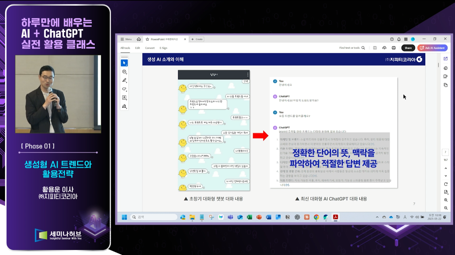Click the upload to cloud icon
The image size is (455, 255).
click(x=384, y=48)
